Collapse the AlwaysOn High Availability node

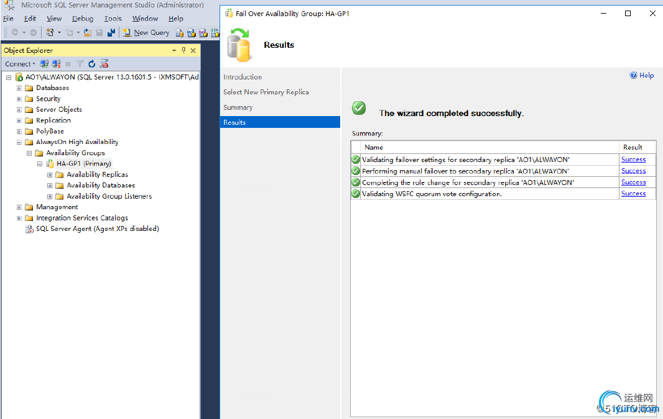click(19, 142)
